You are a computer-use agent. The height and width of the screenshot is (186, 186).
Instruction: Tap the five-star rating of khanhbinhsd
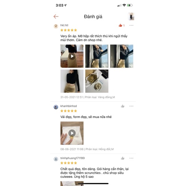pos(69,111)
